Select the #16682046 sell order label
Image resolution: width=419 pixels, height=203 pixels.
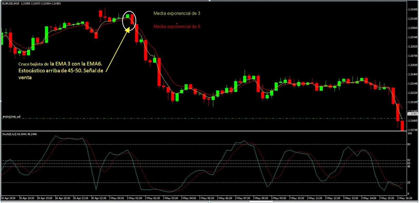12,116
